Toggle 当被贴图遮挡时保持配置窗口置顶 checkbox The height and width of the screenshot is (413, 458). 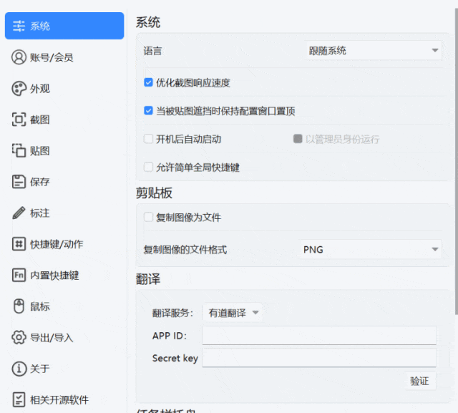[148, 111]
